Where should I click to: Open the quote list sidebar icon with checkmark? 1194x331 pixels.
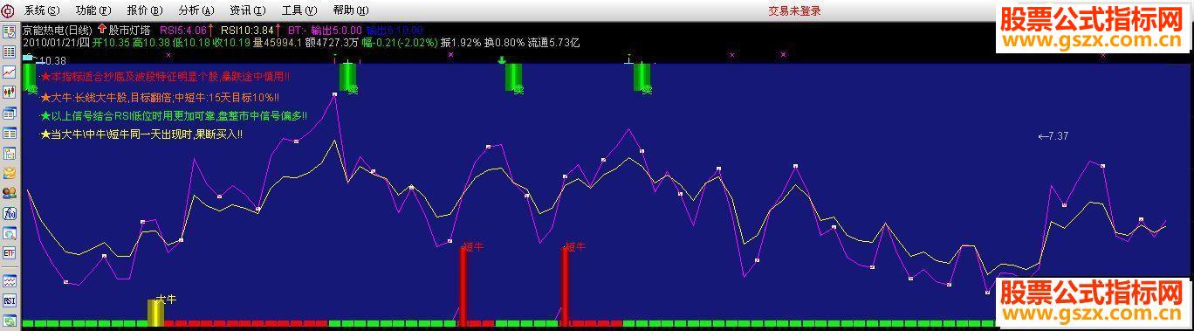point(10,32)
